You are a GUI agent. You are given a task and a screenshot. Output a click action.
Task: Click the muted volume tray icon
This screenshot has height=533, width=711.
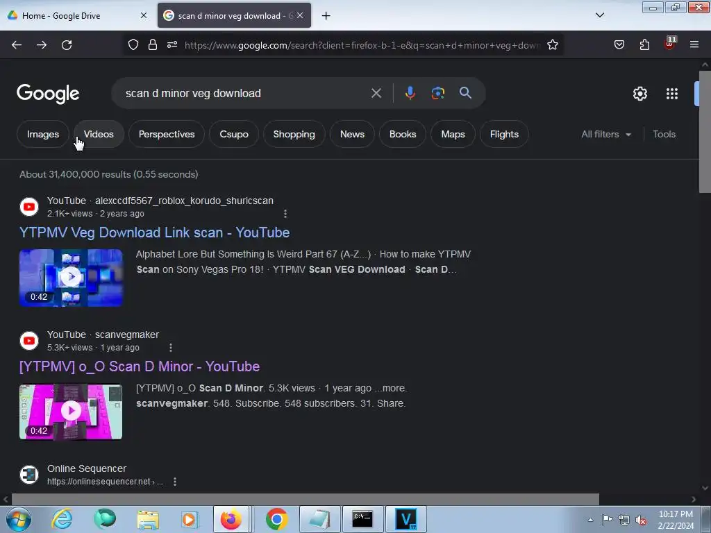641,520
